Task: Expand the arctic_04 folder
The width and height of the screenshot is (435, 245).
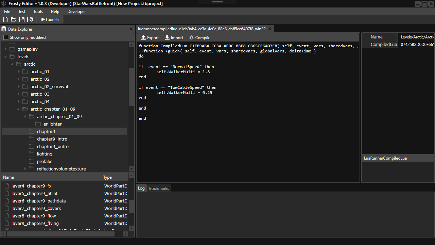Action: tap(19, 102)
